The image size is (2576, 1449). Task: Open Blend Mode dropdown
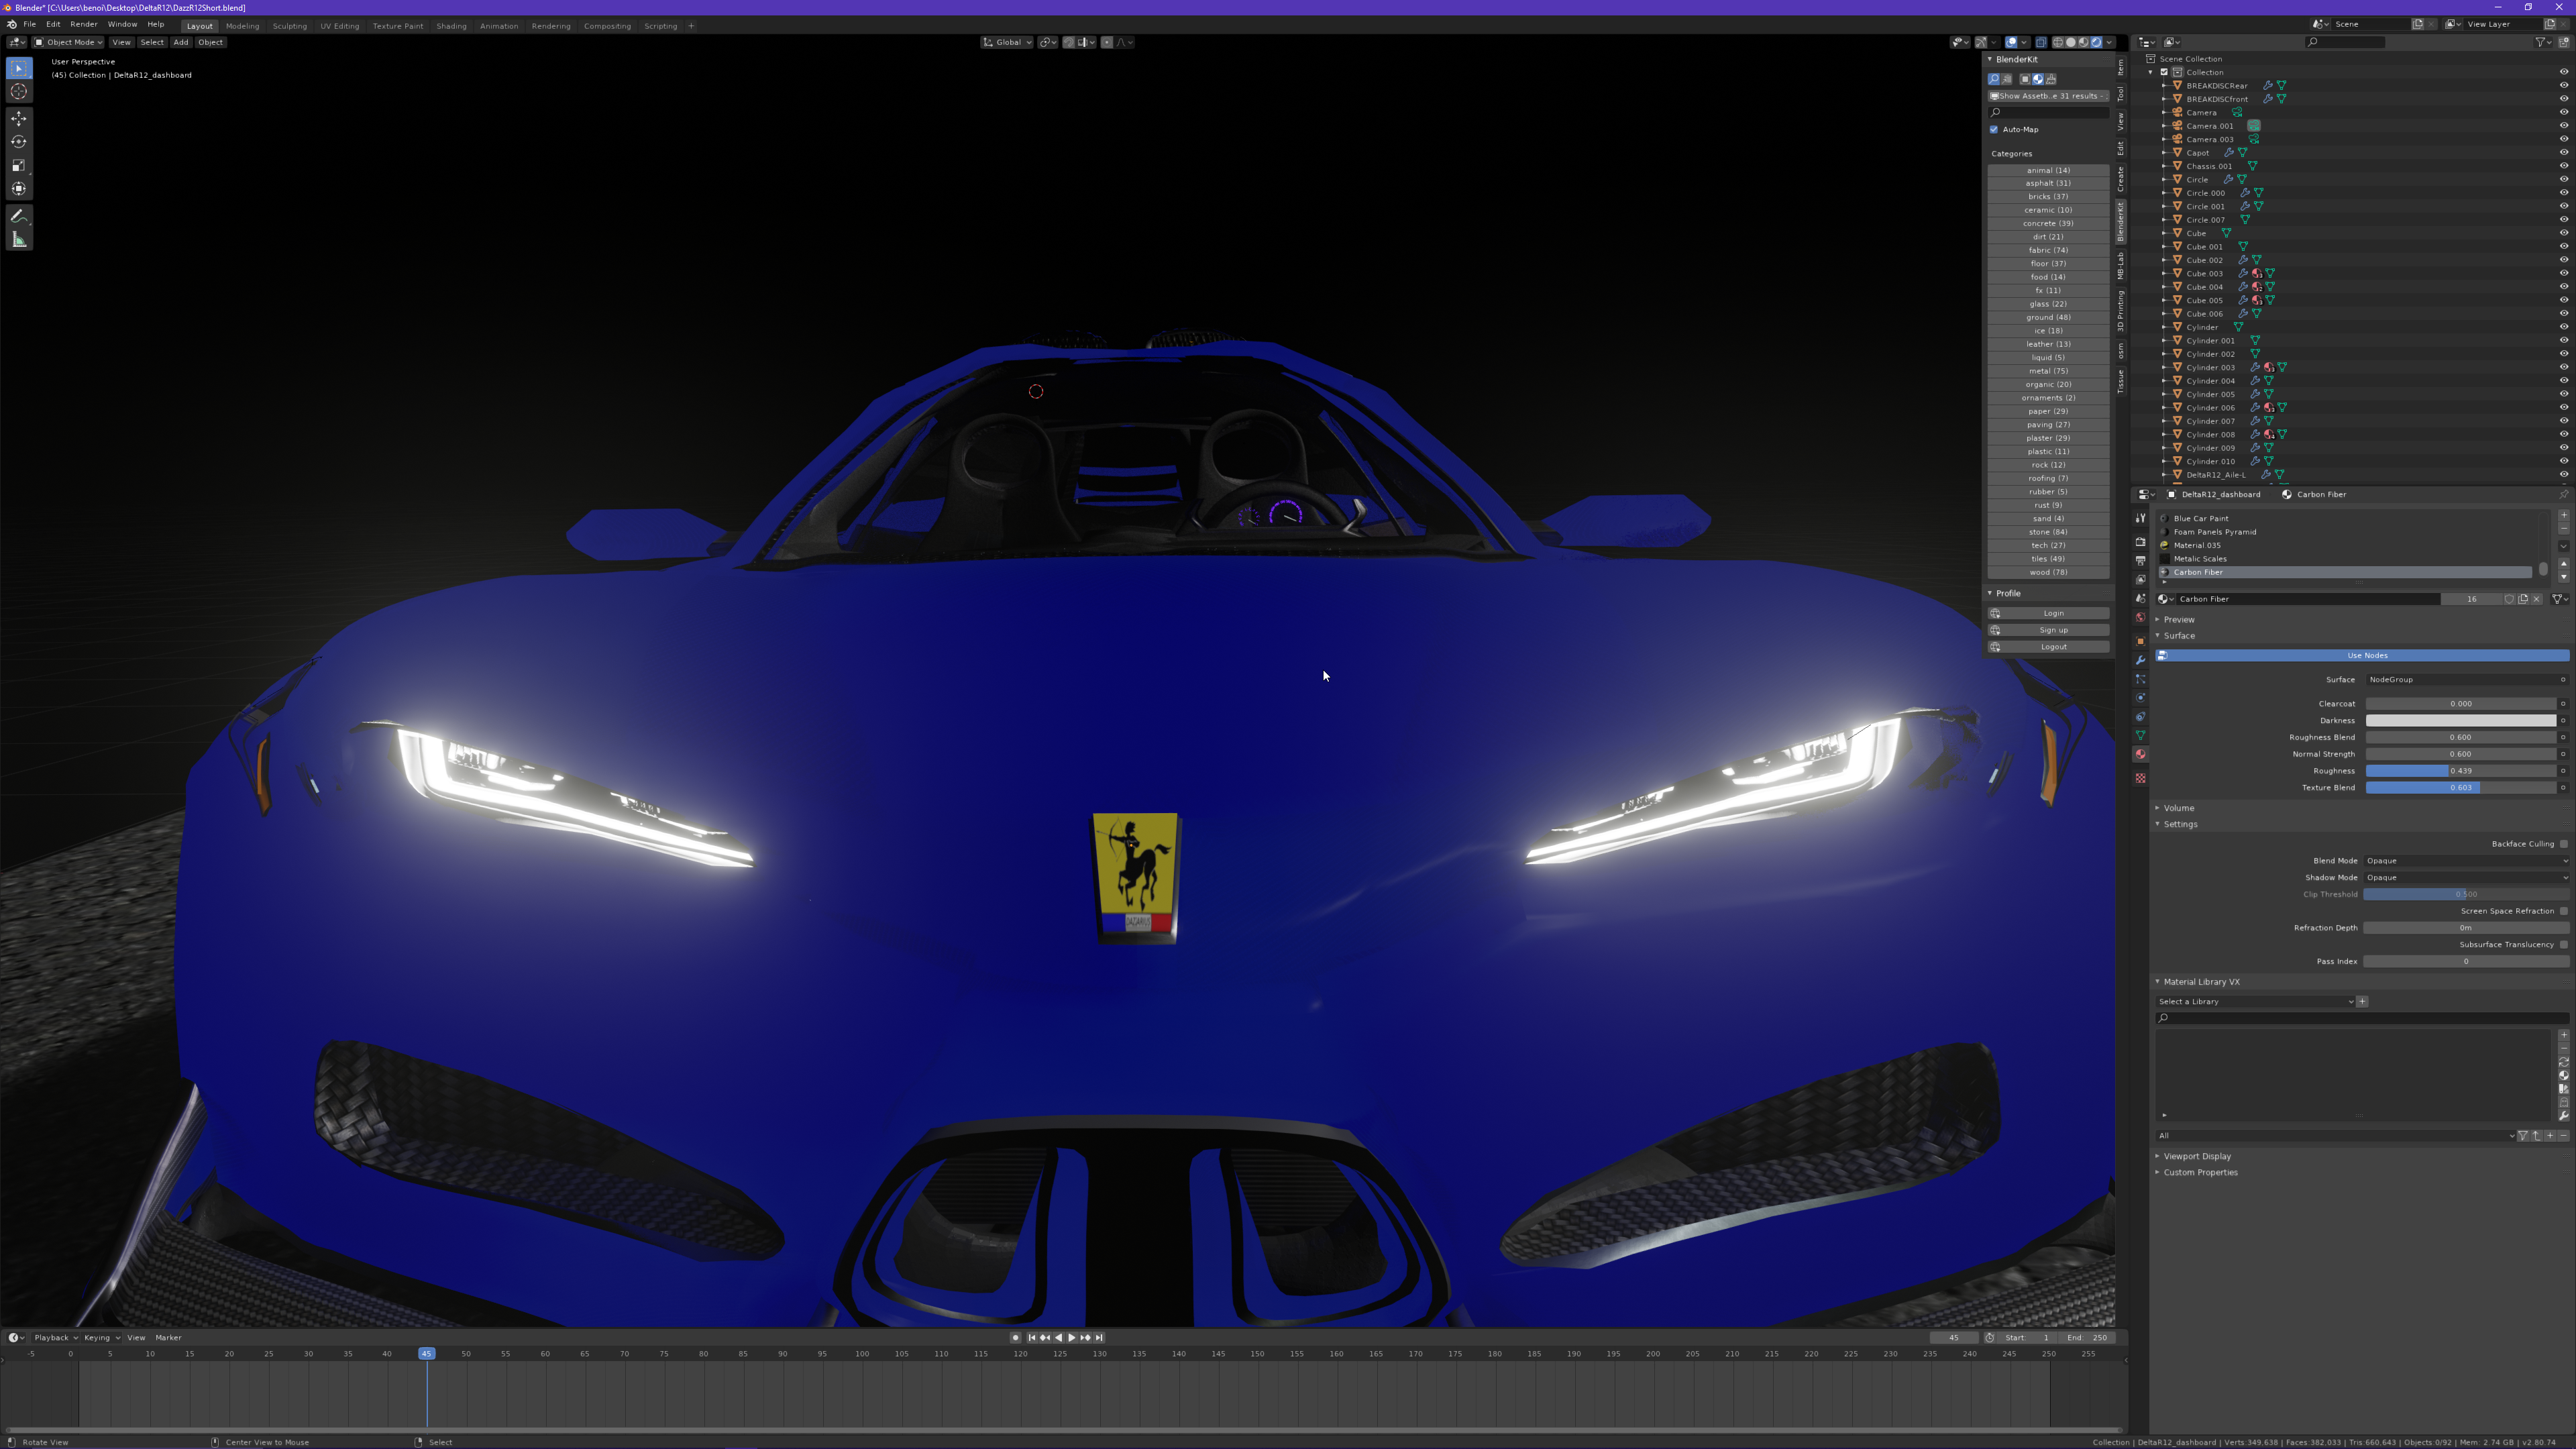(x=2466, y=861)
